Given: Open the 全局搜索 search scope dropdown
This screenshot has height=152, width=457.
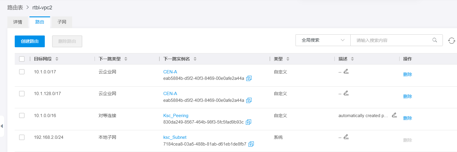Looking at the screenshot, I should (x=323, y=40).
